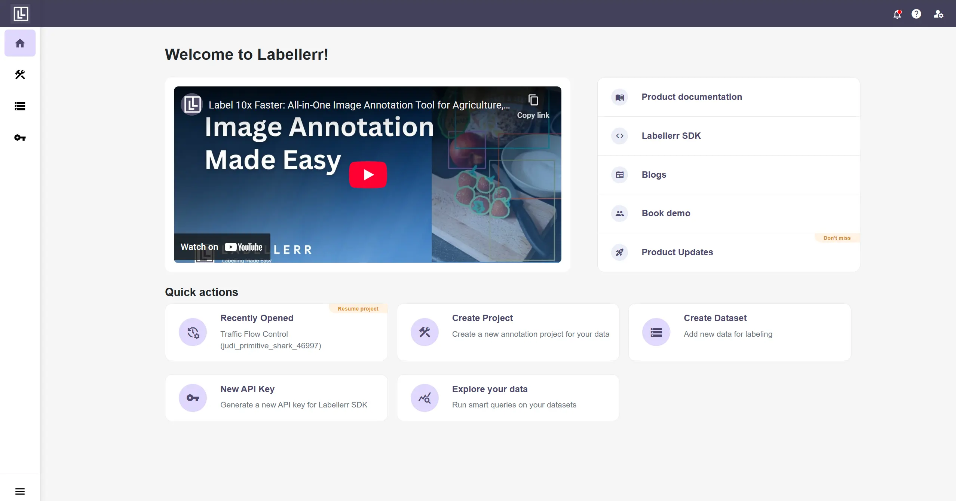The width and height of the screenshot is (956, 501).
Task: Click Create Dataset list icon
Action: (656, 332)
